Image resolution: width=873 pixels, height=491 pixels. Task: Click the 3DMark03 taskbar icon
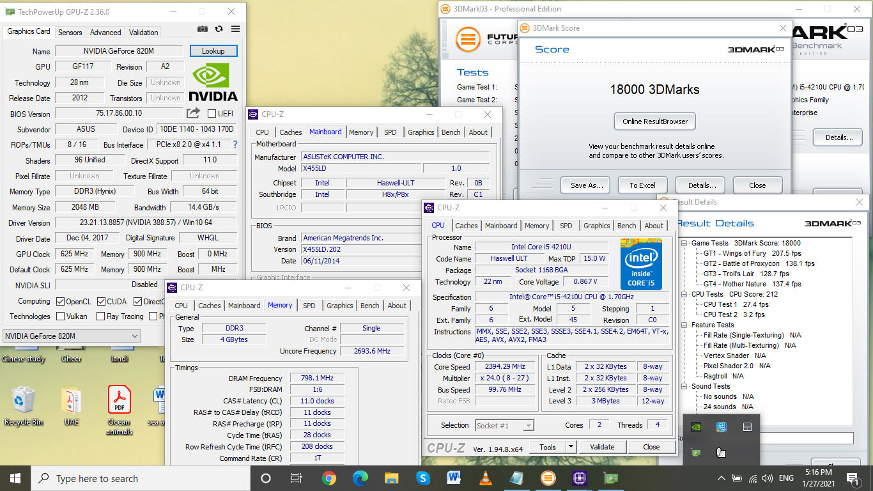pos(548,478)
